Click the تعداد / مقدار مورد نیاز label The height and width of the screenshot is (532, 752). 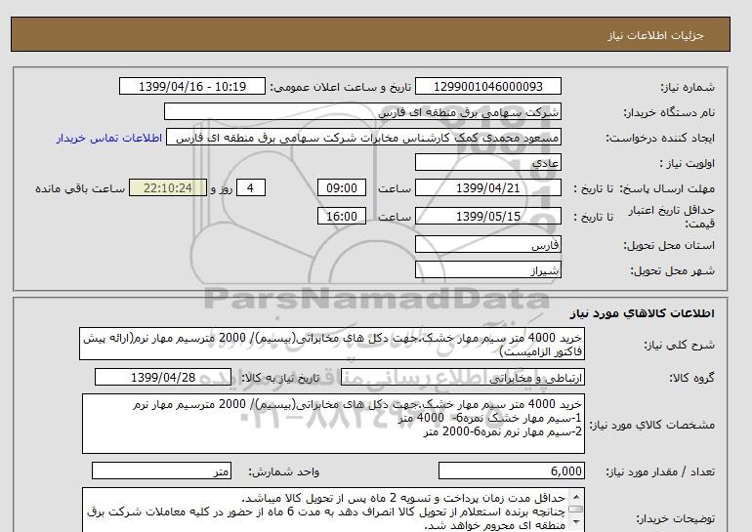point(660,472)
